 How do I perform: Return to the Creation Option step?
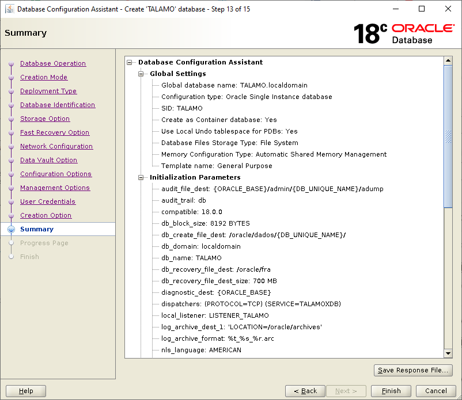click(46, 215)
